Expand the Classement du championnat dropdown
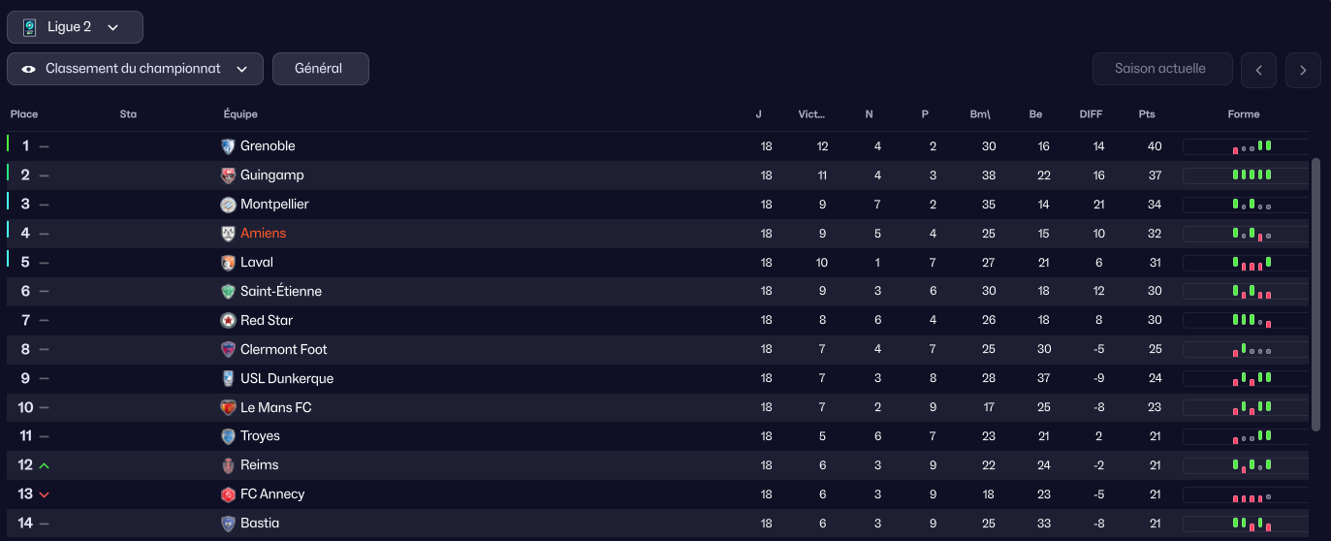The image size is (1331, 541). click(136, 69)
